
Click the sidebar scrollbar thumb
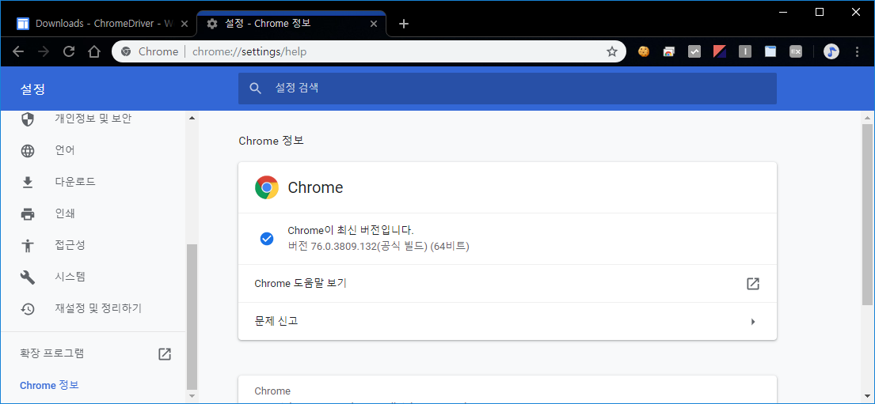tap(192, 316)
